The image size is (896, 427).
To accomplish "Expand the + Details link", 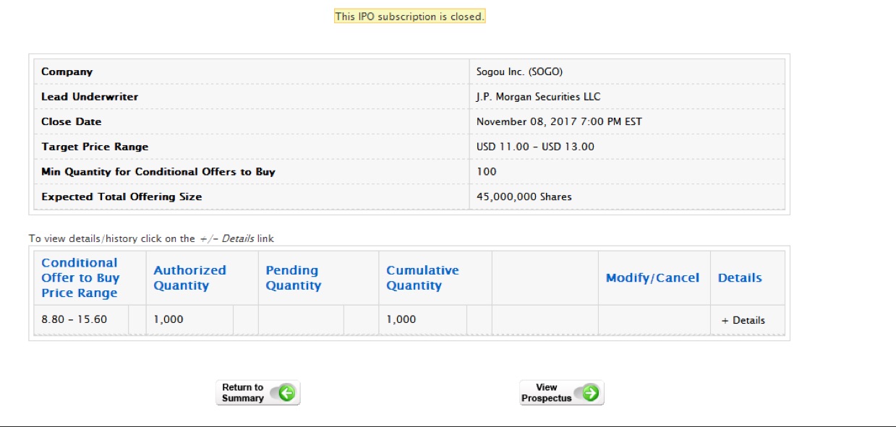I will pyautogui.click(x=743, y=320).
